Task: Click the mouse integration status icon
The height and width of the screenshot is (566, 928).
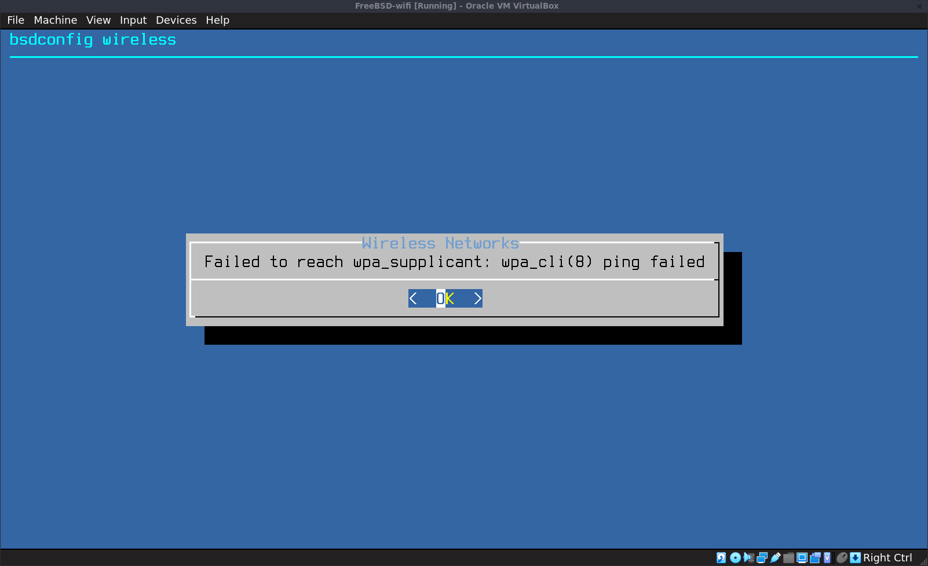Action: 842,557
